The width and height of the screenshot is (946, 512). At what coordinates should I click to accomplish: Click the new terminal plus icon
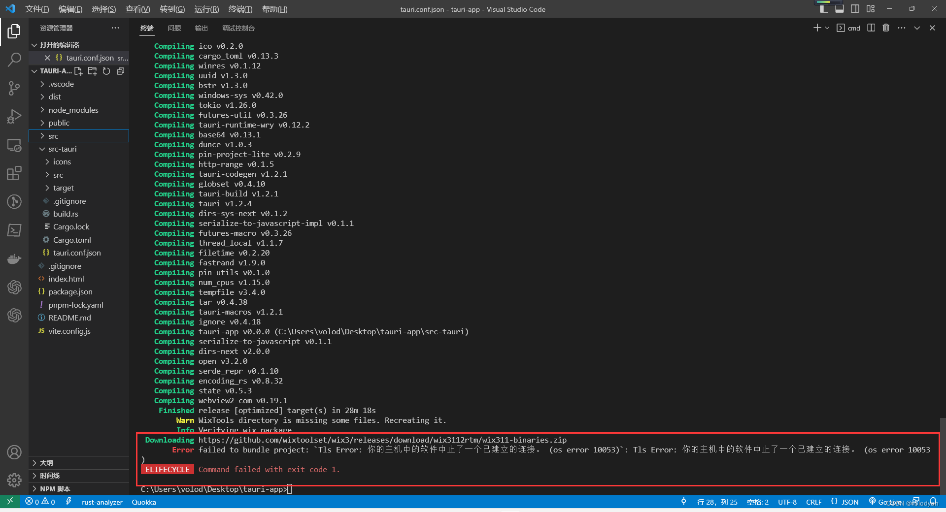(x=817, y=28)
